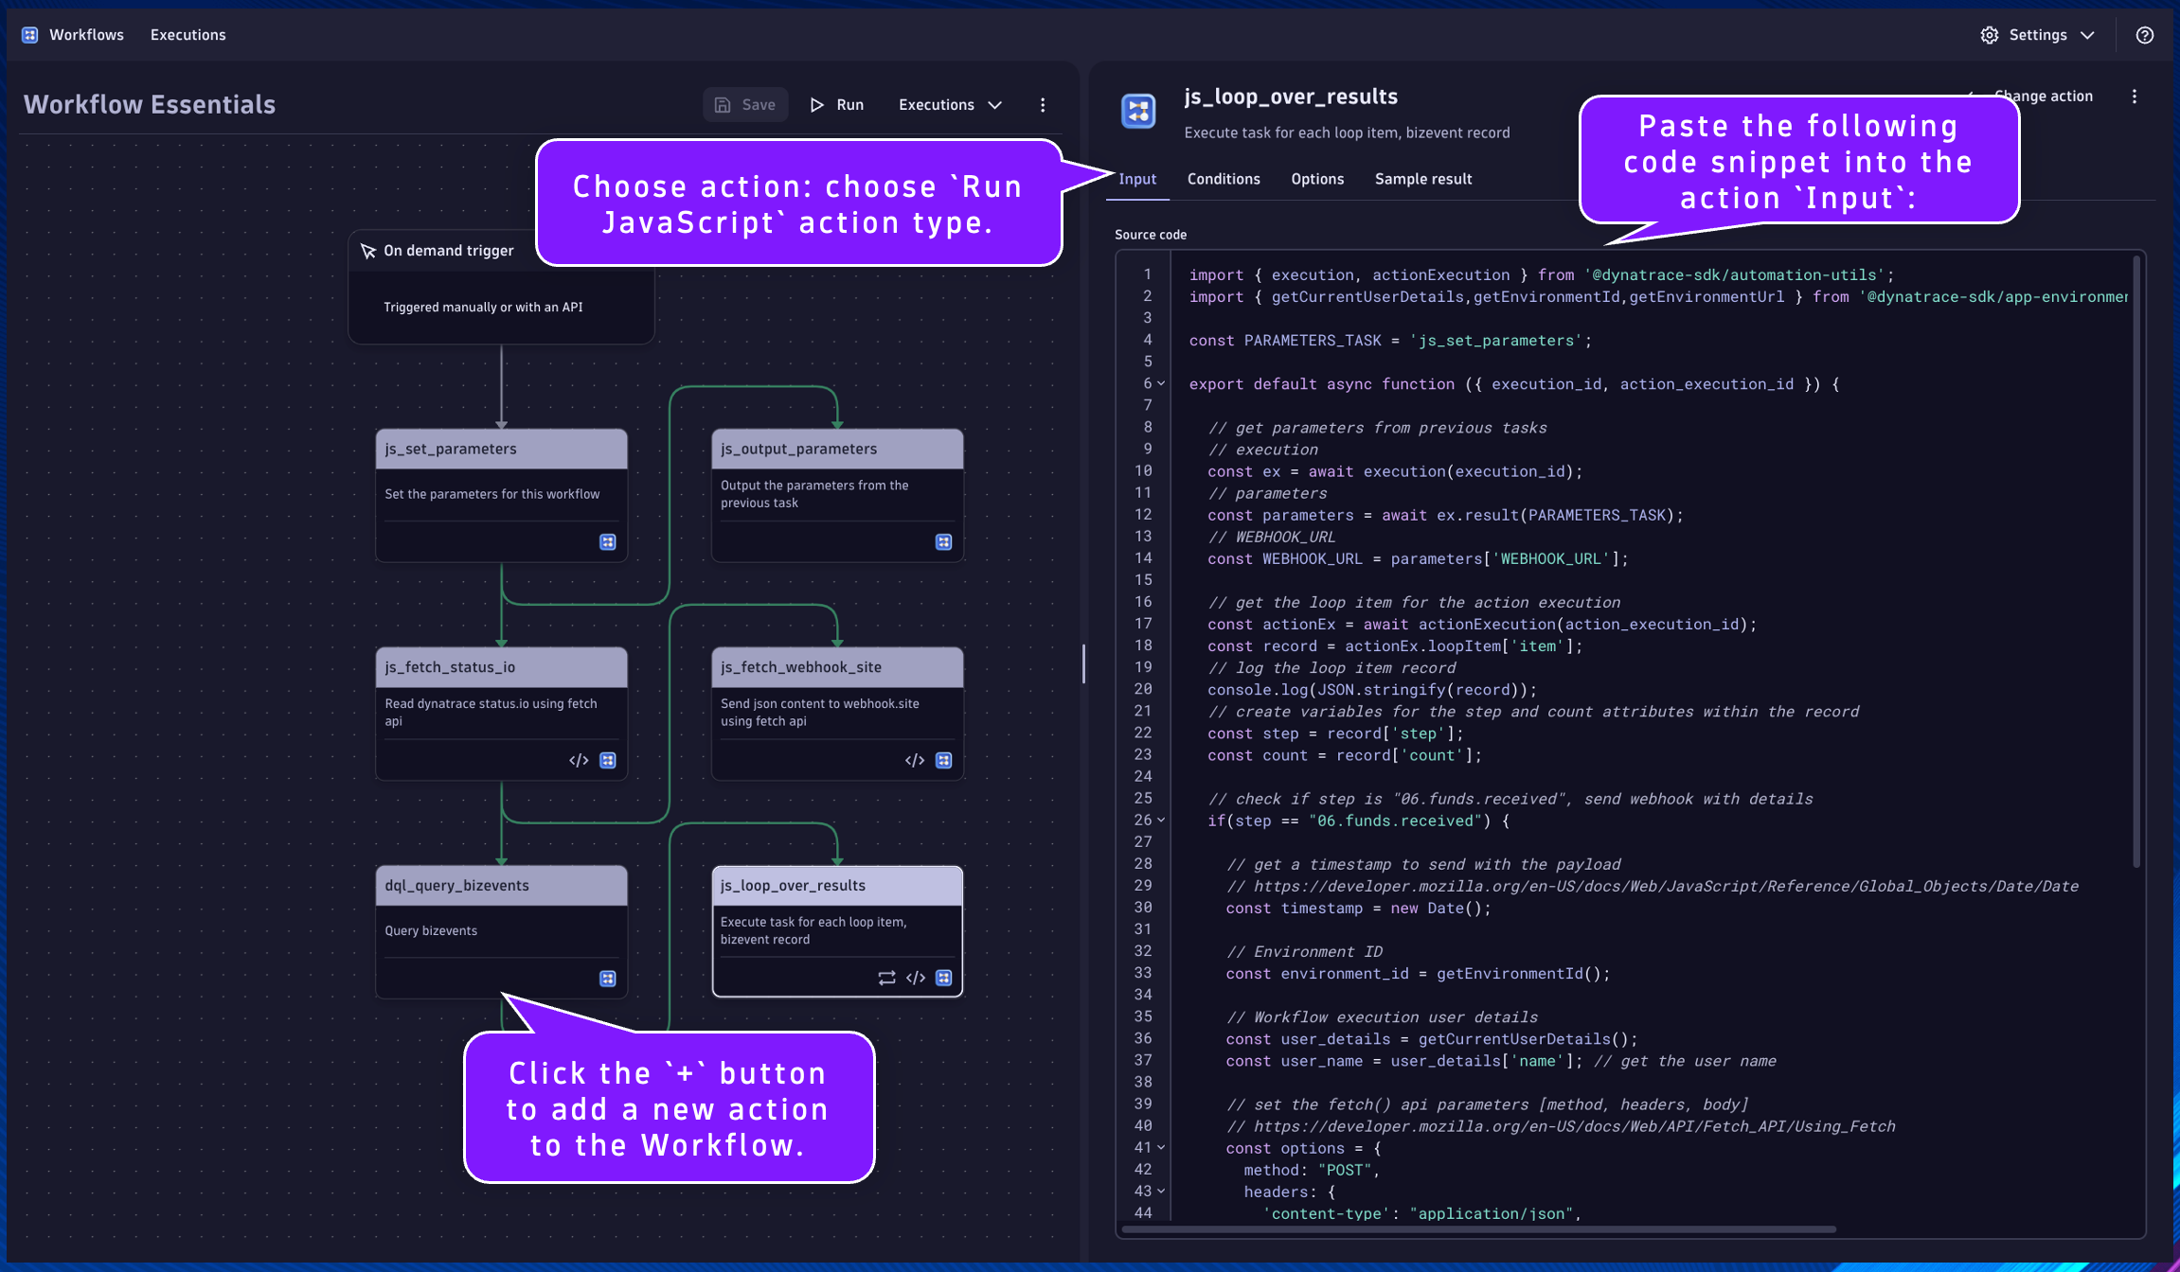Click 'Query bizevents' description text
Screen dimensions: 2180x1272
(431, 931)
